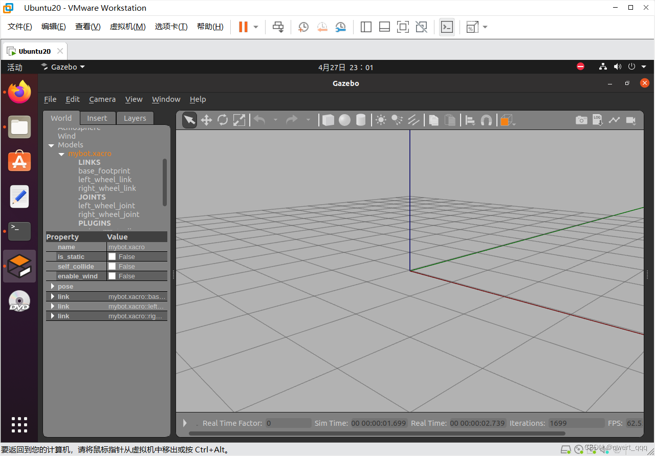Image resolution: width=655 pixels, height=456 pixels.
Task: Open the orange cube view angle tool
Action: click(507, 120)
